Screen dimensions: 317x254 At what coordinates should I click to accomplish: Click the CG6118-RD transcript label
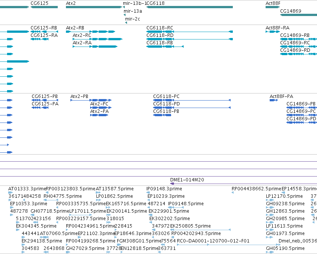click(x=160, y=35)
